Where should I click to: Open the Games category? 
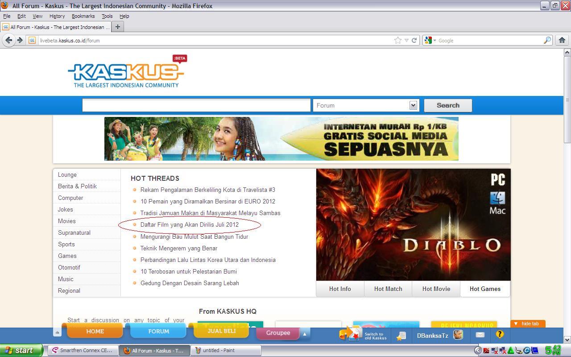(x=67, y=256)
